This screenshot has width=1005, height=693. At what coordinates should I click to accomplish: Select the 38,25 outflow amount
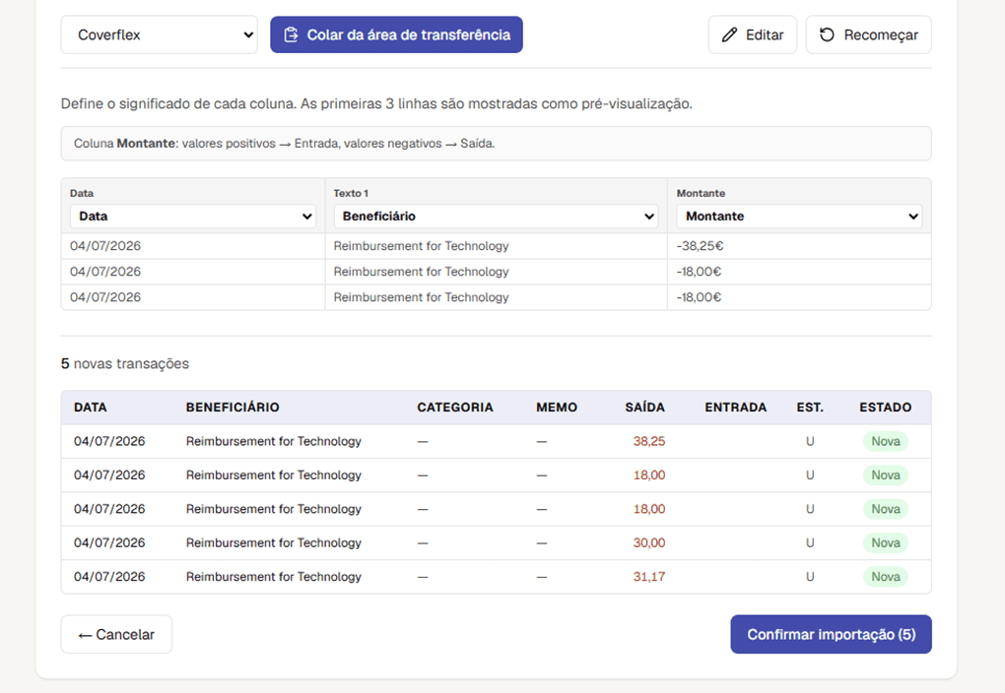tap(649, 441)
